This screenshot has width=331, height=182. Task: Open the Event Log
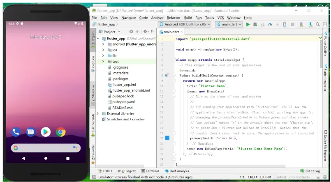pos(310,171)
